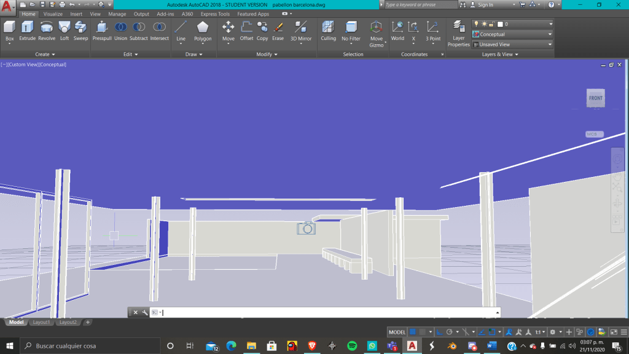629x354 pixels.
Task: Click the 3D Mirror tool
Action: pos(301,30)
